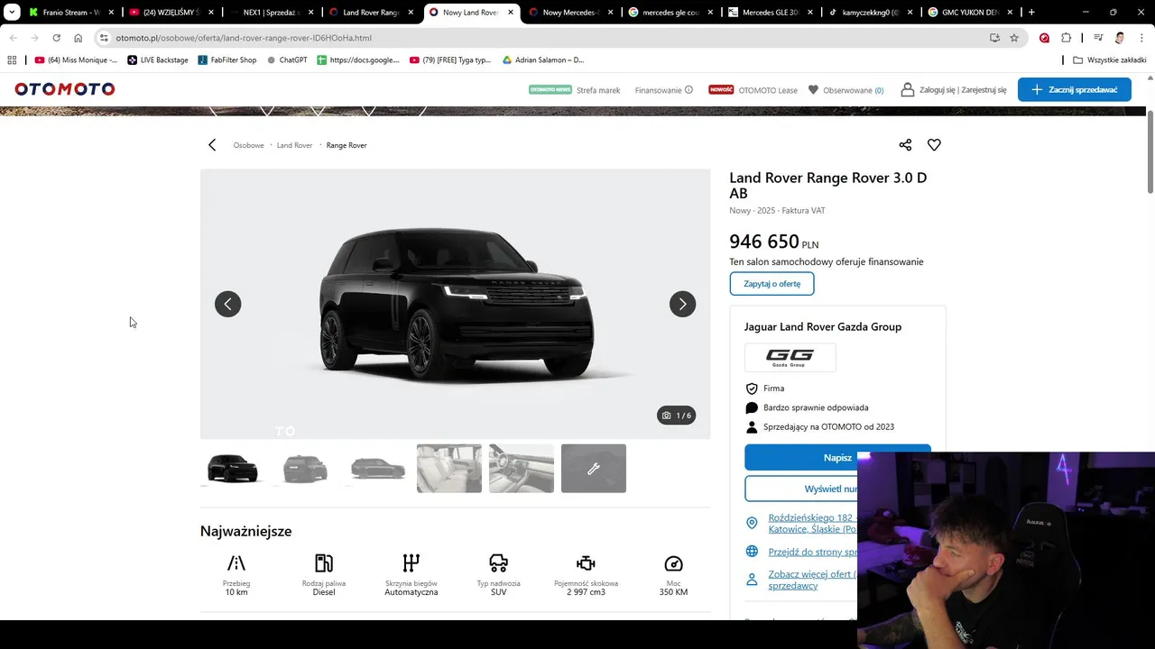Open Obserwowane (0) link
The image size is (1155, 649).
[853, 90]
